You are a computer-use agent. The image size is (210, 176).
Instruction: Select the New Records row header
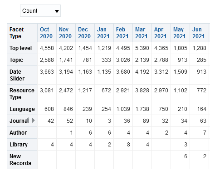pyautogui.click(x=22, y=160)
